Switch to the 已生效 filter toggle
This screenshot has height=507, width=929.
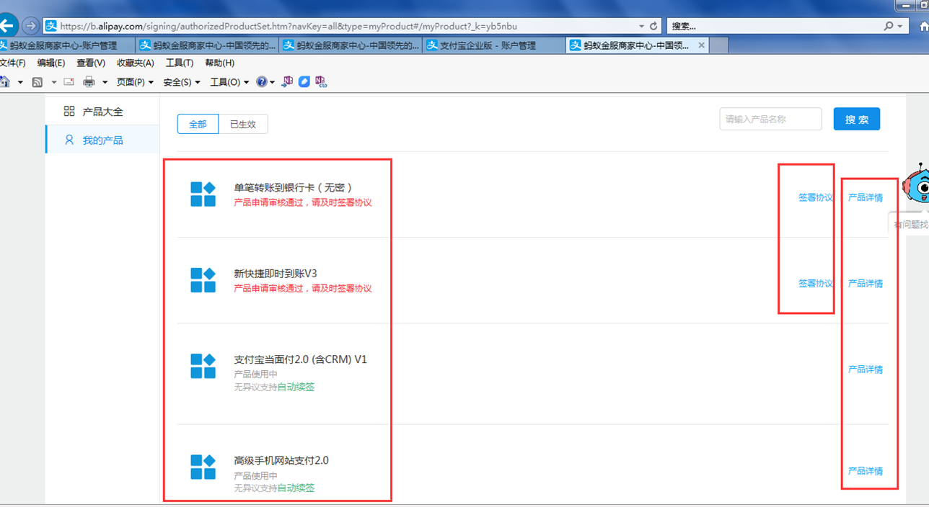[x=243, y=124]
